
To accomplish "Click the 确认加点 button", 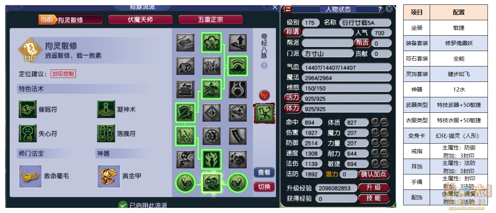I will (373, 174).
